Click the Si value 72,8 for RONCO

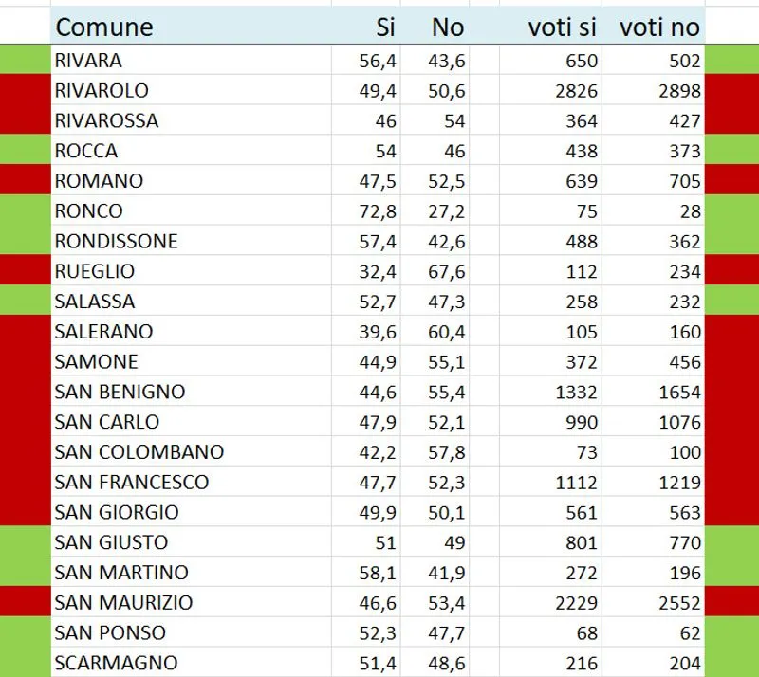click(x=365, y=210)
